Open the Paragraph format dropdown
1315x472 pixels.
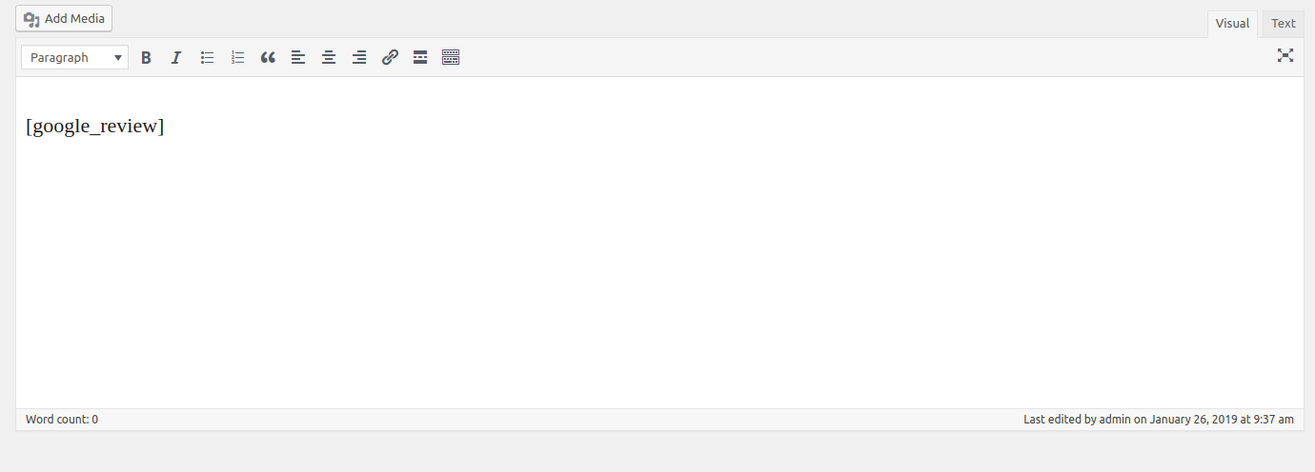click(x=75, y=58)
